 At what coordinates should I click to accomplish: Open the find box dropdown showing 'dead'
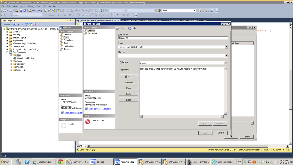[x=194, y=10]
